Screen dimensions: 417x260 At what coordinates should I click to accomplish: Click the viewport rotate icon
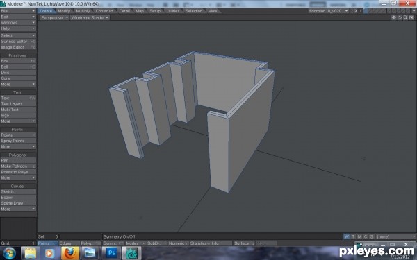(400, 17)
